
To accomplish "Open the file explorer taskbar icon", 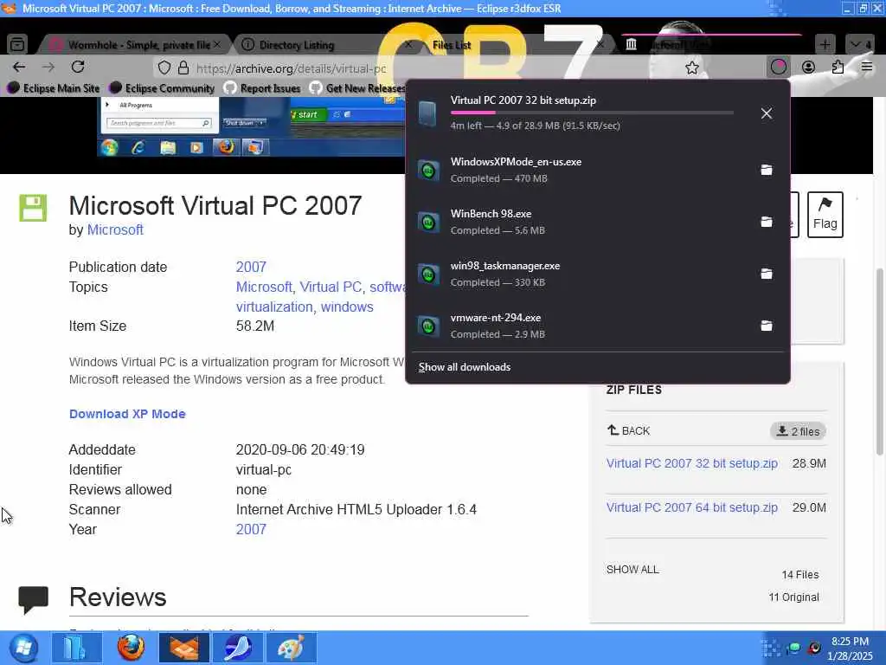I will pyautogui.click(x=77, y=648).
